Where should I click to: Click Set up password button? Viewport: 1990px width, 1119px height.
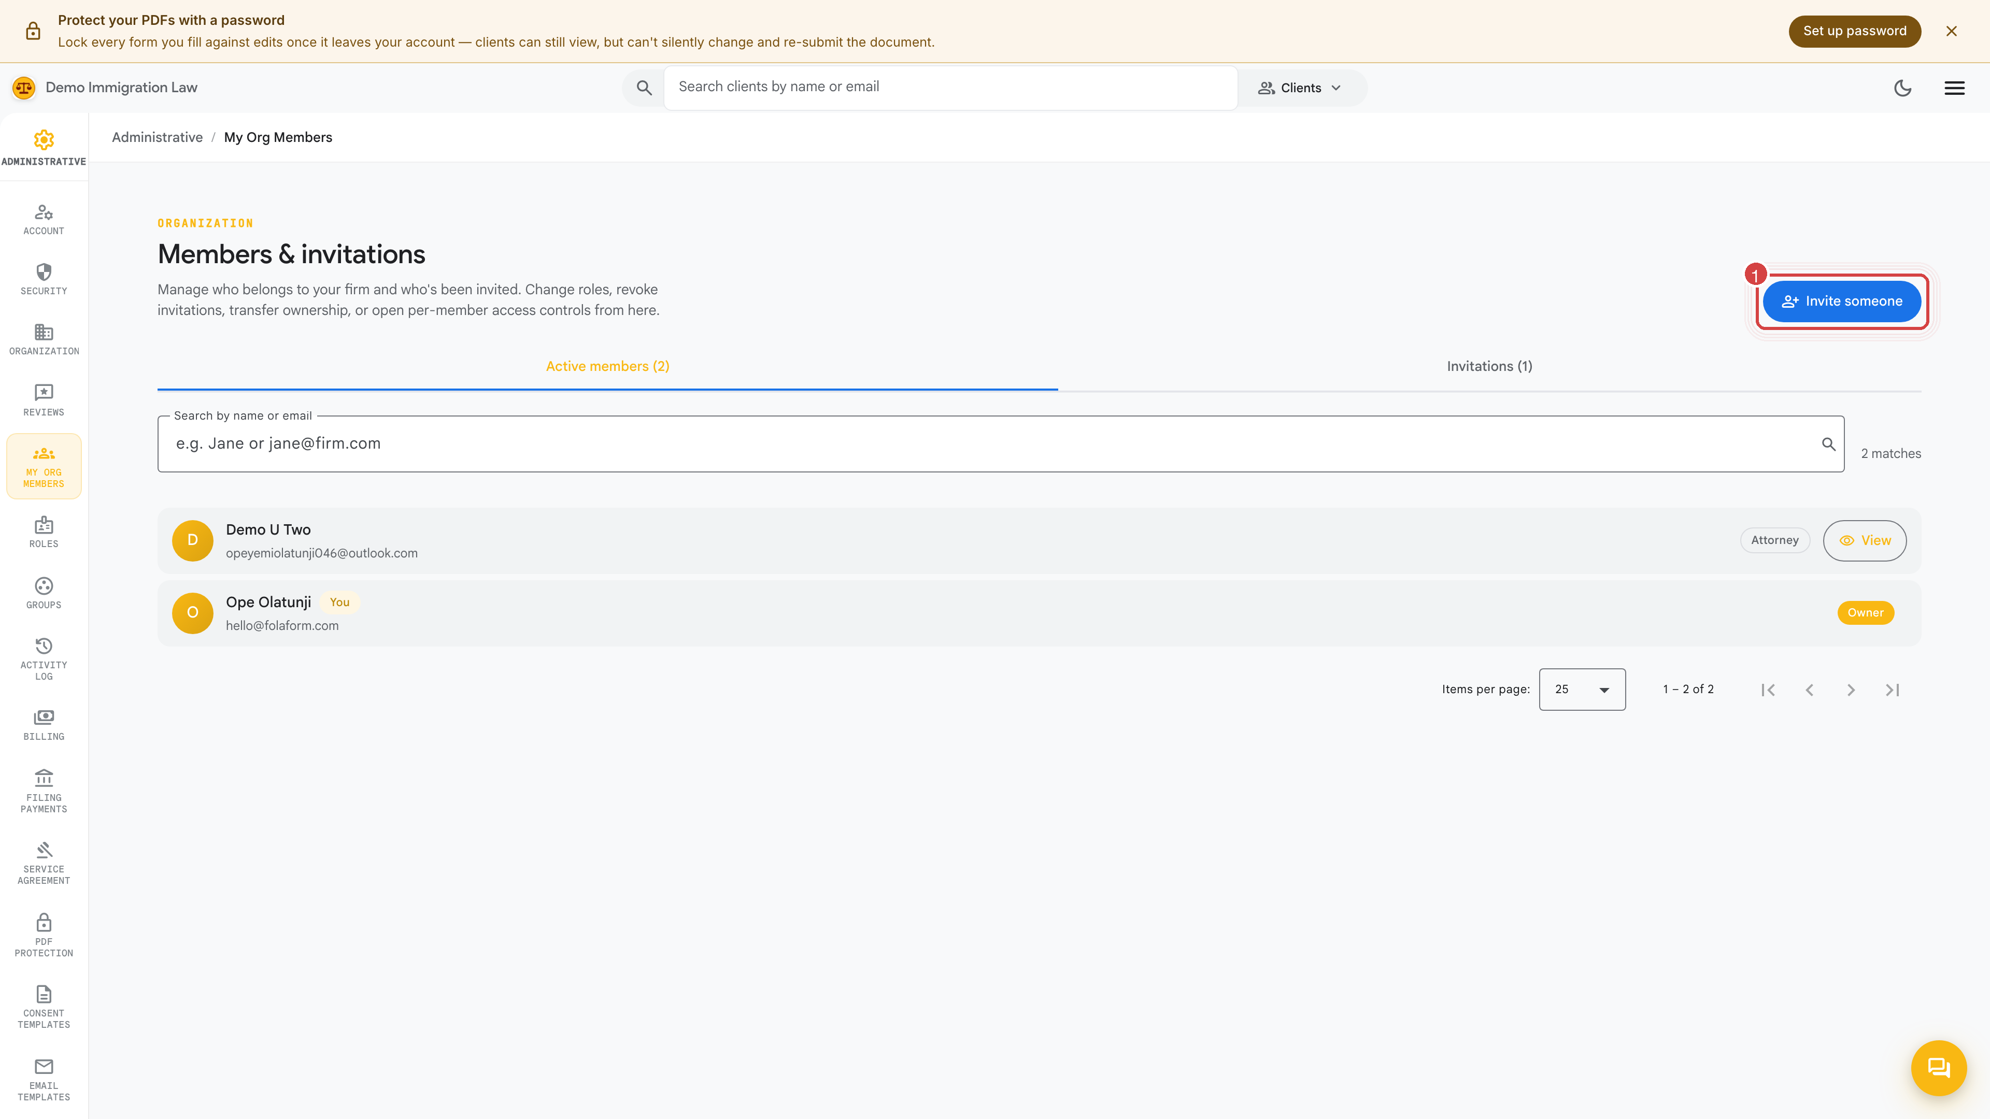[1854, 31]
